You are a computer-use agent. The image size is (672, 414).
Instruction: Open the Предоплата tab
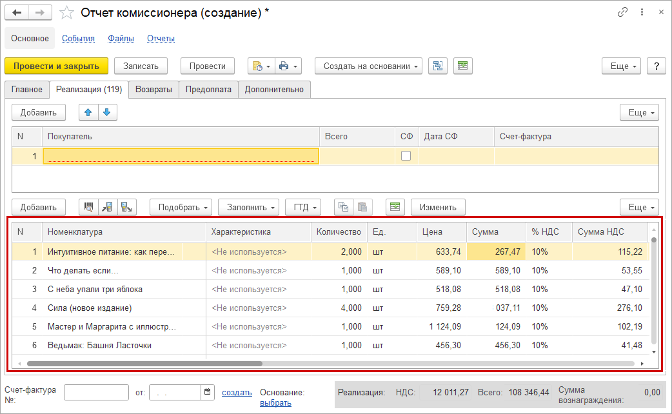(208, 90)
